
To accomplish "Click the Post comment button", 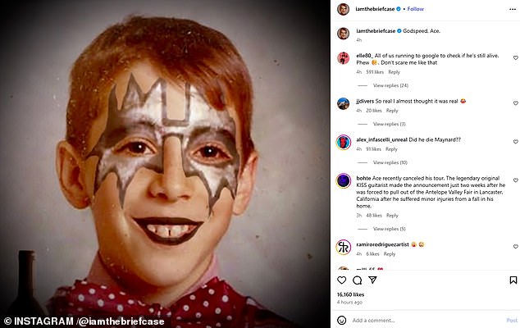I will 512,320.
